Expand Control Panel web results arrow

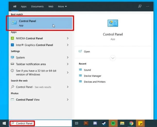(68, 87)
